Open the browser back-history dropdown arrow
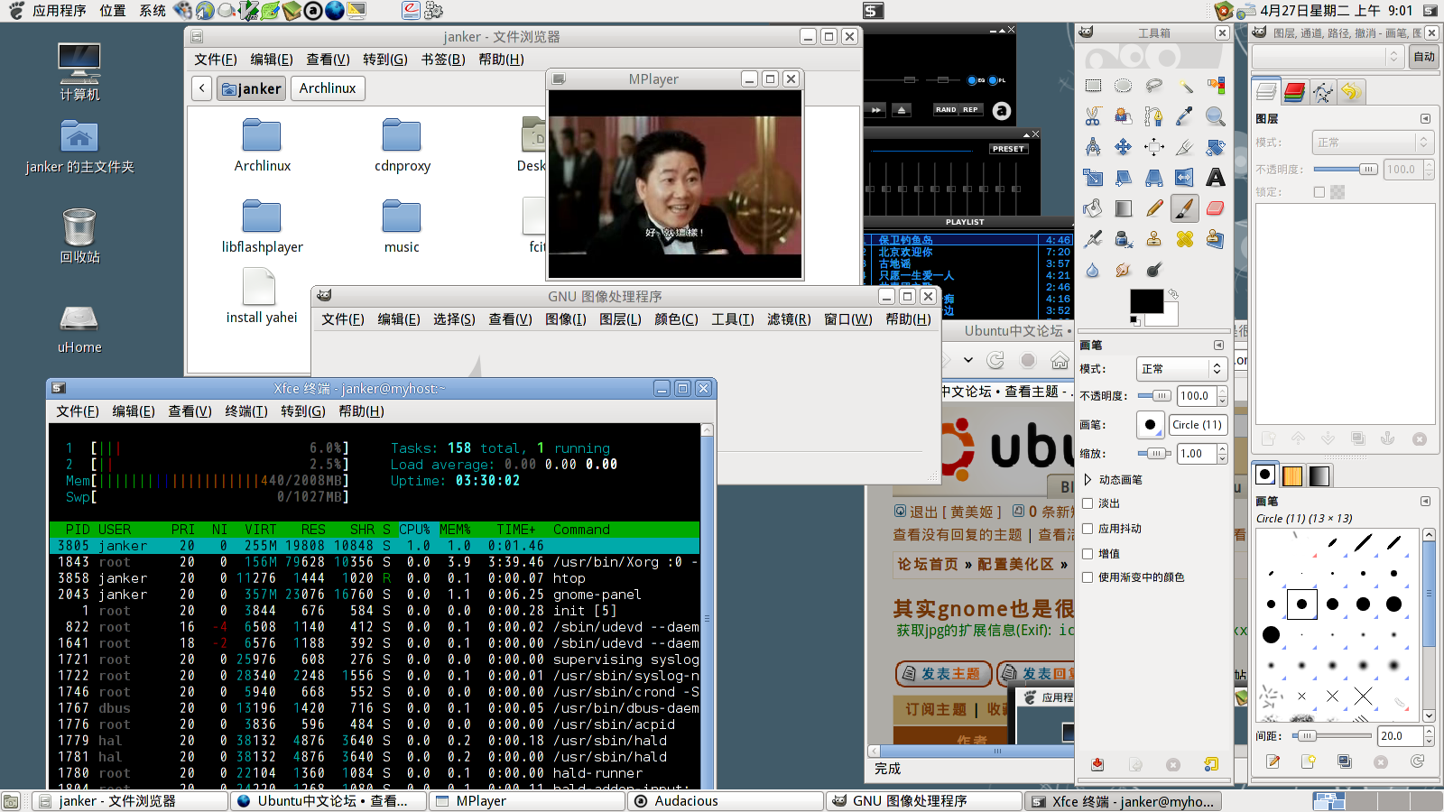The height and width of the screenshot is (812, 1444). (x=968, y=360)
